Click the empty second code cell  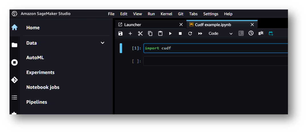point(216,61)
